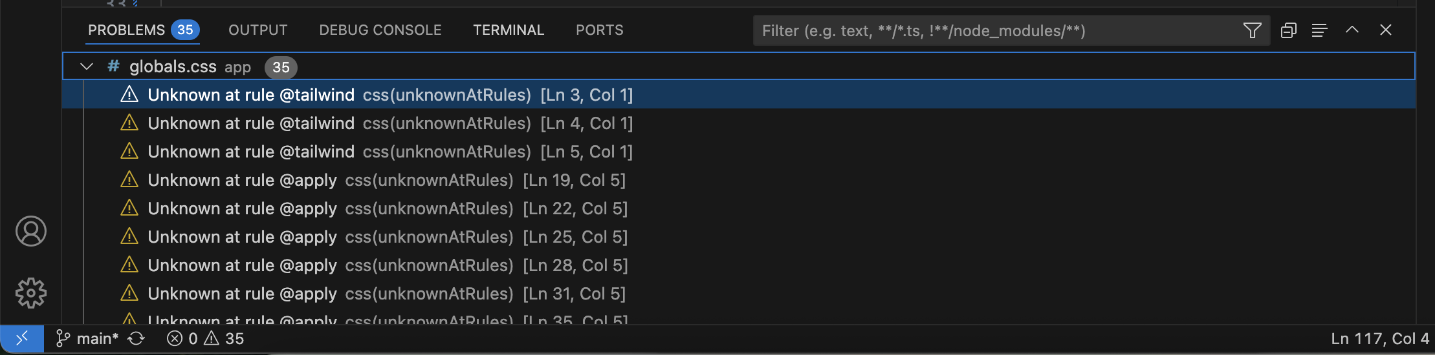
Task: Collapse the globals.css problems group
Action: tap(87, 66)
